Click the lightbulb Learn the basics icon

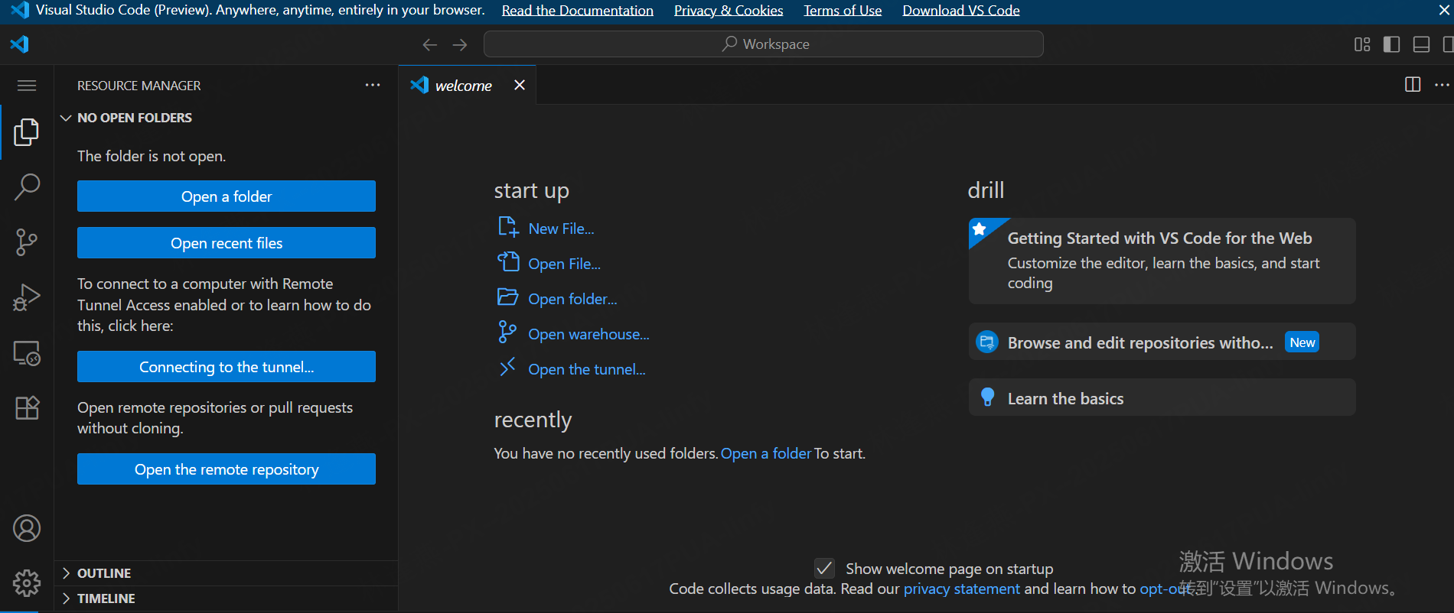tap(987, 397)
